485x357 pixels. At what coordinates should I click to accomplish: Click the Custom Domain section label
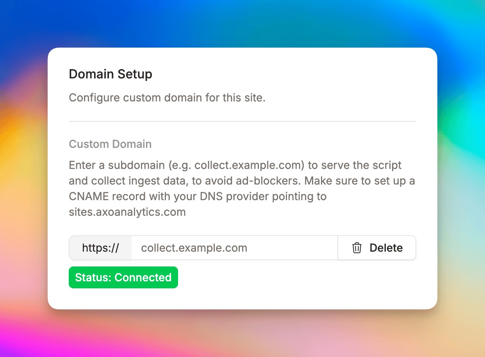[x=110, y=144]
